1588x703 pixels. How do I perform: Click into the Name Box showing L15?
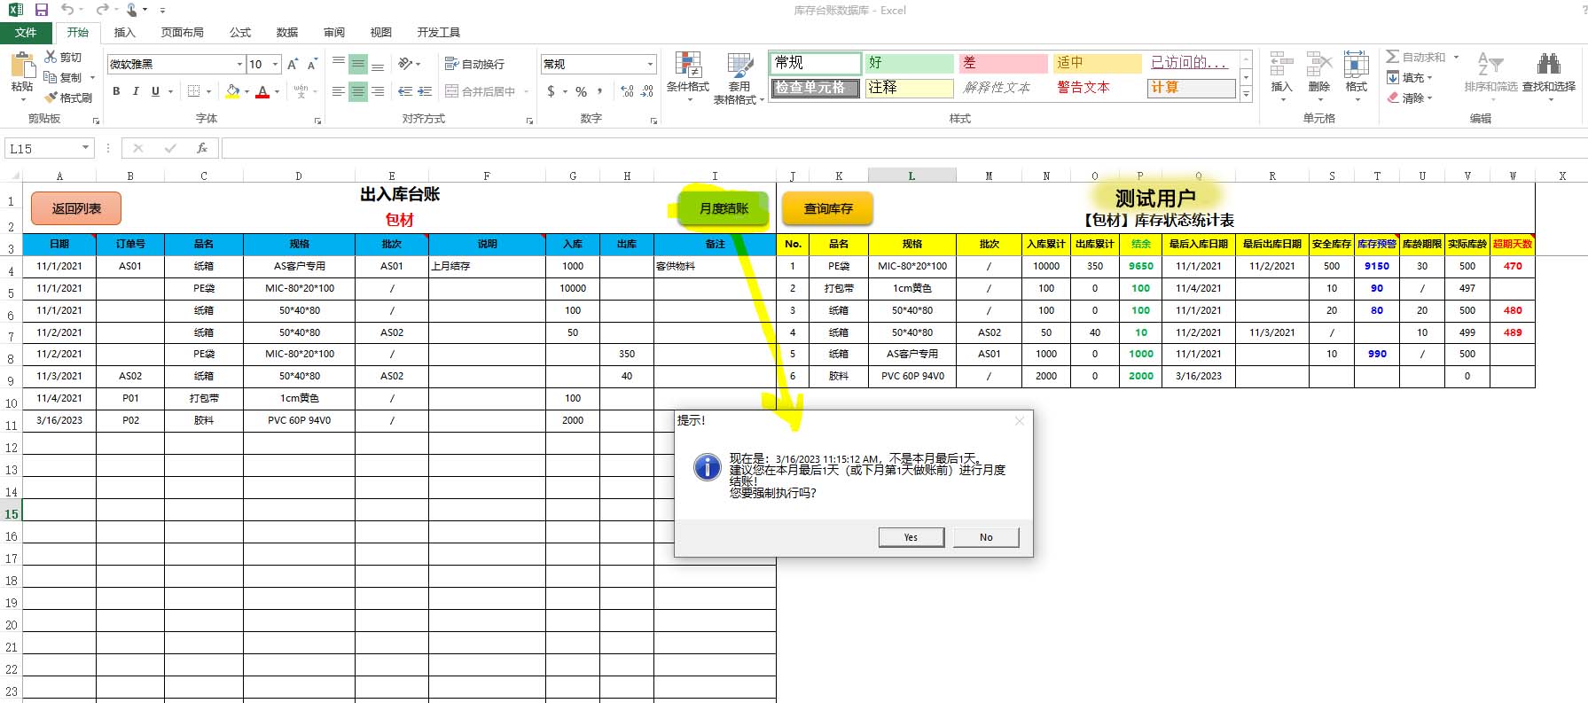click(43, 148)
